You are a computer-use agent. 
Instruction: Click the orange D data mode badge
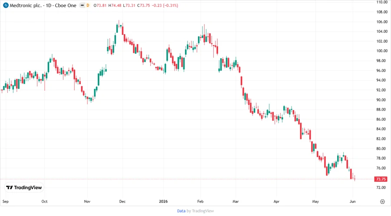coord(88,5)
